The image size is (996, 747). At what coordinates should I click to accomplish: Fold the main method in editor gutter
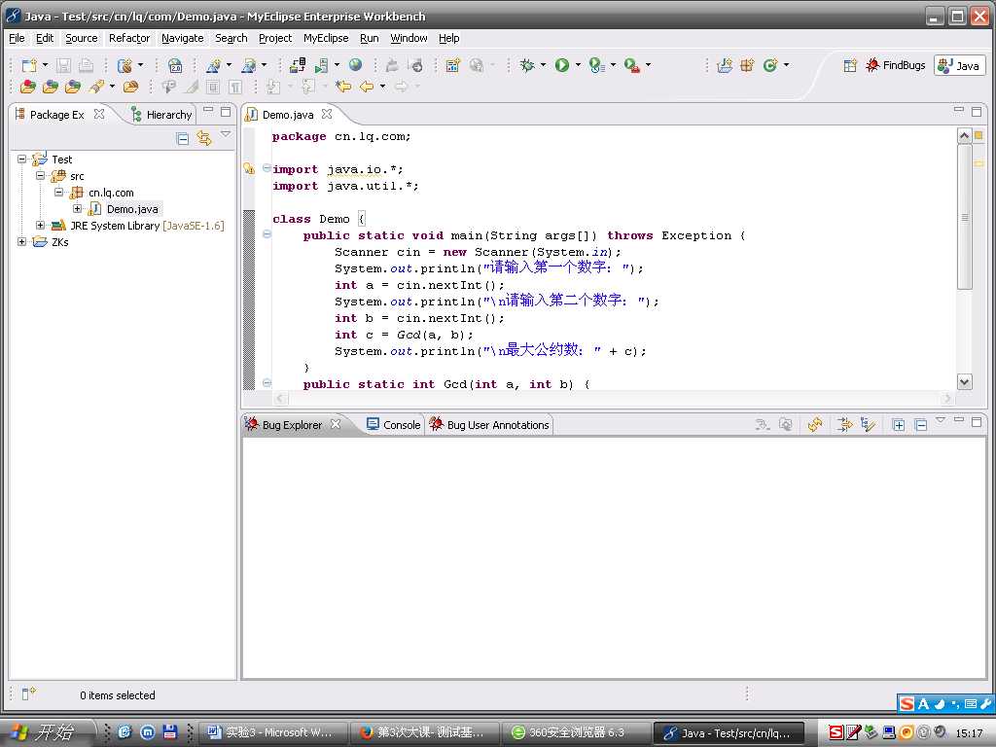(267, 234)
